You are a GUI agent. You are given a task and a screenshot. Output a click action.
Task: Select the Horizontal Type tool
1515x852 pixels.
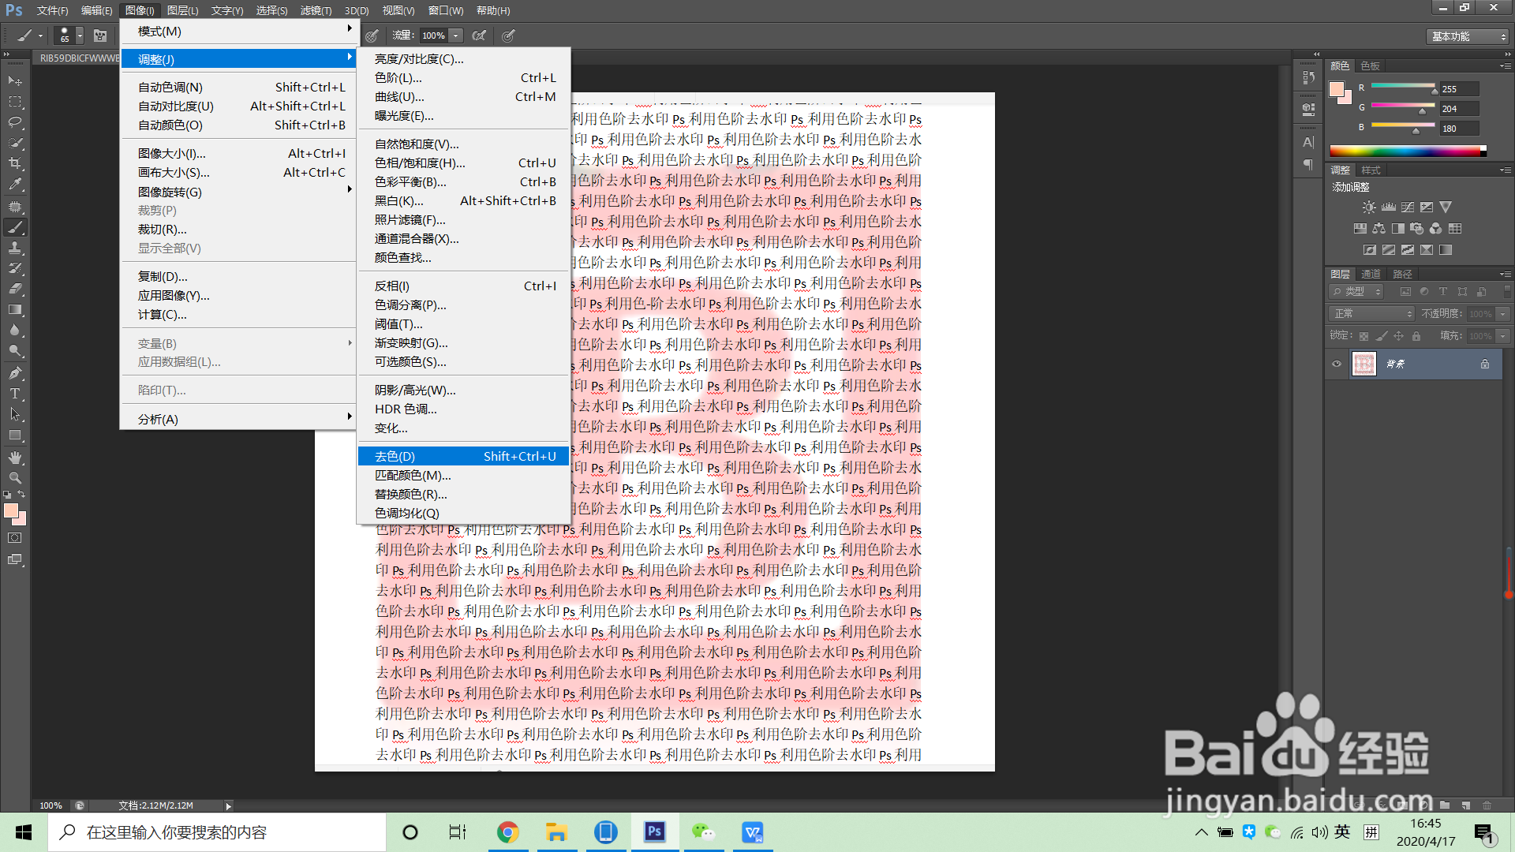(x=15, y=393)
